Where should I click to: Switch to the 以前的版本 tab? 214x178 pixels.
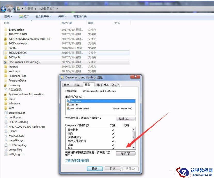point(102,84)
